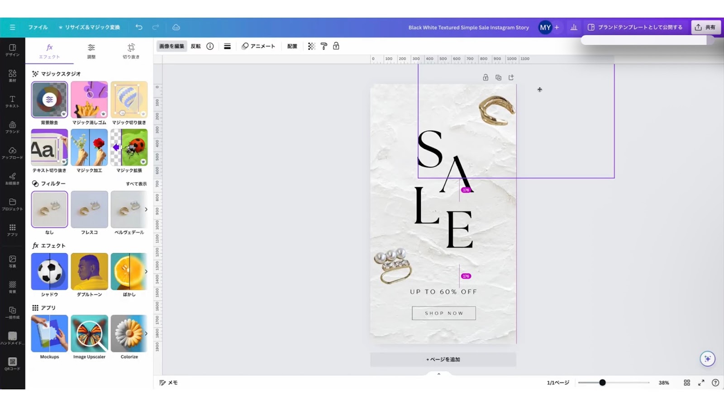Screen dimensions: 724x407
Task: Open the プロジェクト sidebar panel
Action: pyautogui.click(x=12, y=205)
